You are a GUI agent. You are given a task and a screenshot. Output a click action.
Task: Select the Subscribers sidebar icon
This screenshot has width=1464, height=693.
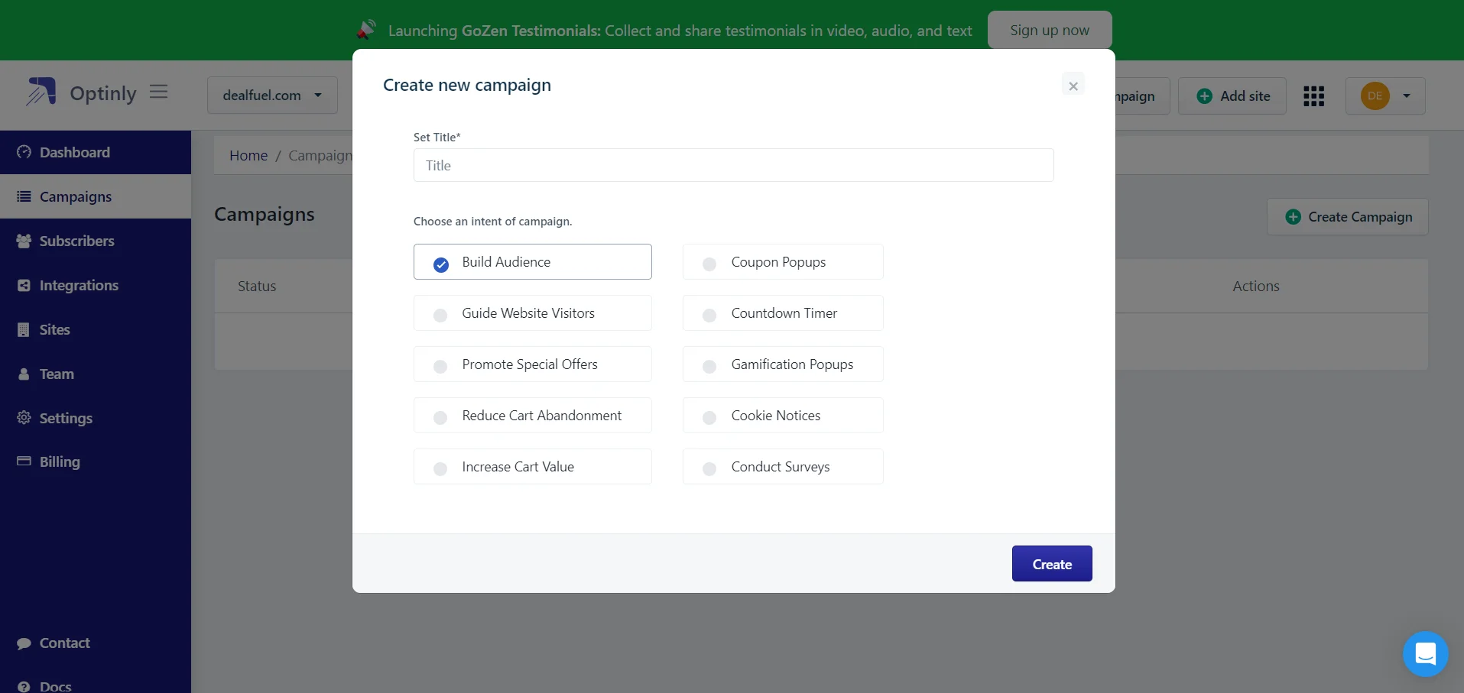click(24, 241)
